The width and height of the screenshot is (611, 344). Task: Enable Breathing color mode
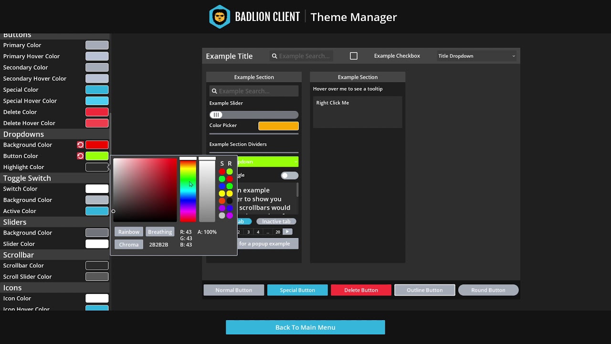[x=160, y=232]
